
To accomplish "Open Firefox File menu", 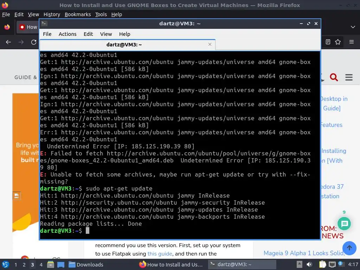I will click(6, 14).
